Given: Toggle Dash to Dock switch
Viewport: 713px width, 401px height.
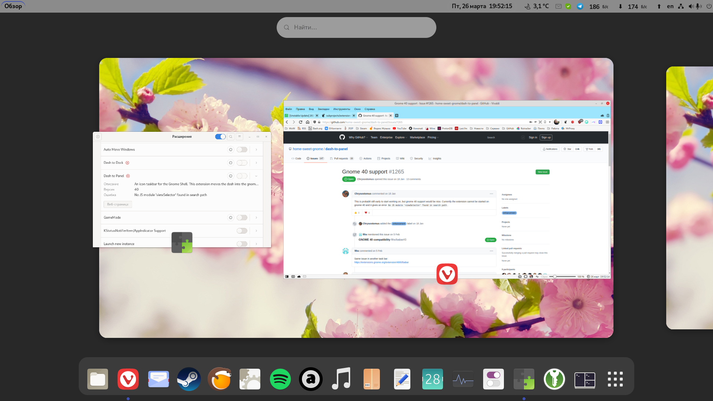Looking at the screenshot, I should [x=242, y=163].
